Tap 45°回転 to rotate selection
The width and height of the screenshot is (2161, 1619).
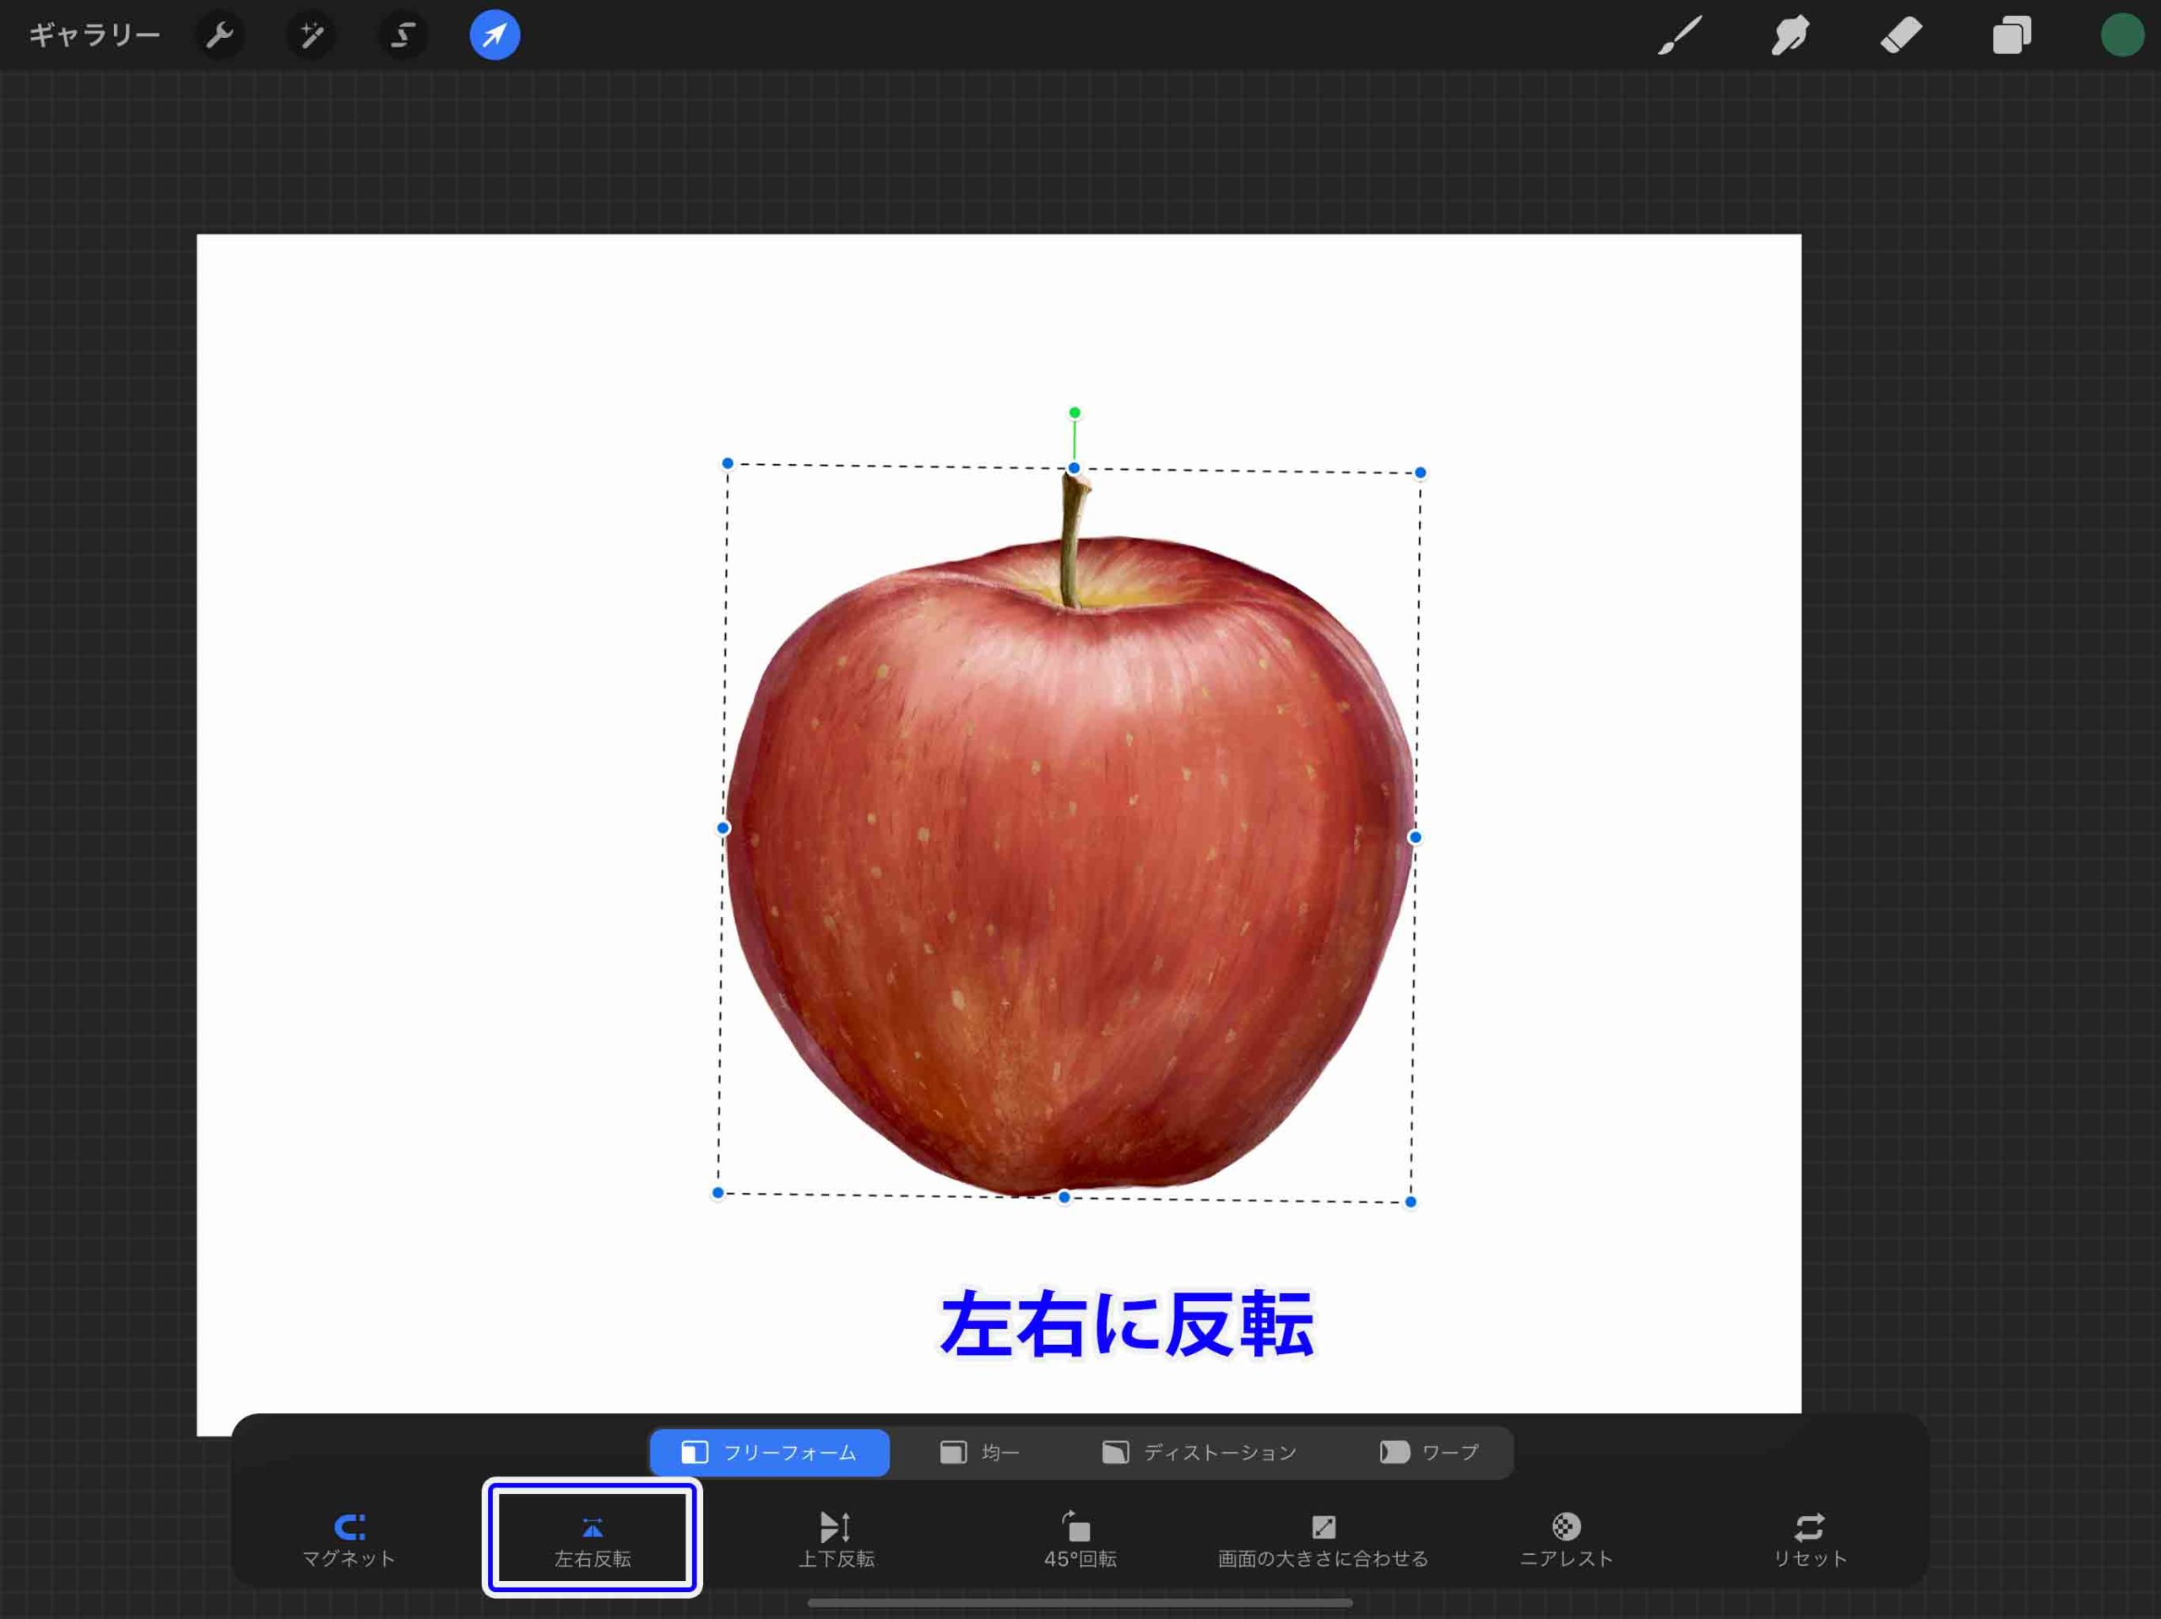(x=1080, y=1537)
